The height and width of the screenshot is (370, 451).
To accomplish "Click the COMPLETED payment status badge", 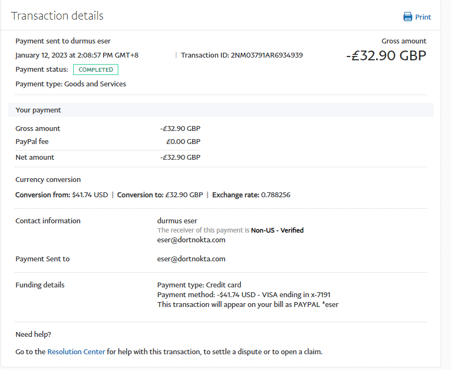I will pyautogui.click(x=96, y=70).
